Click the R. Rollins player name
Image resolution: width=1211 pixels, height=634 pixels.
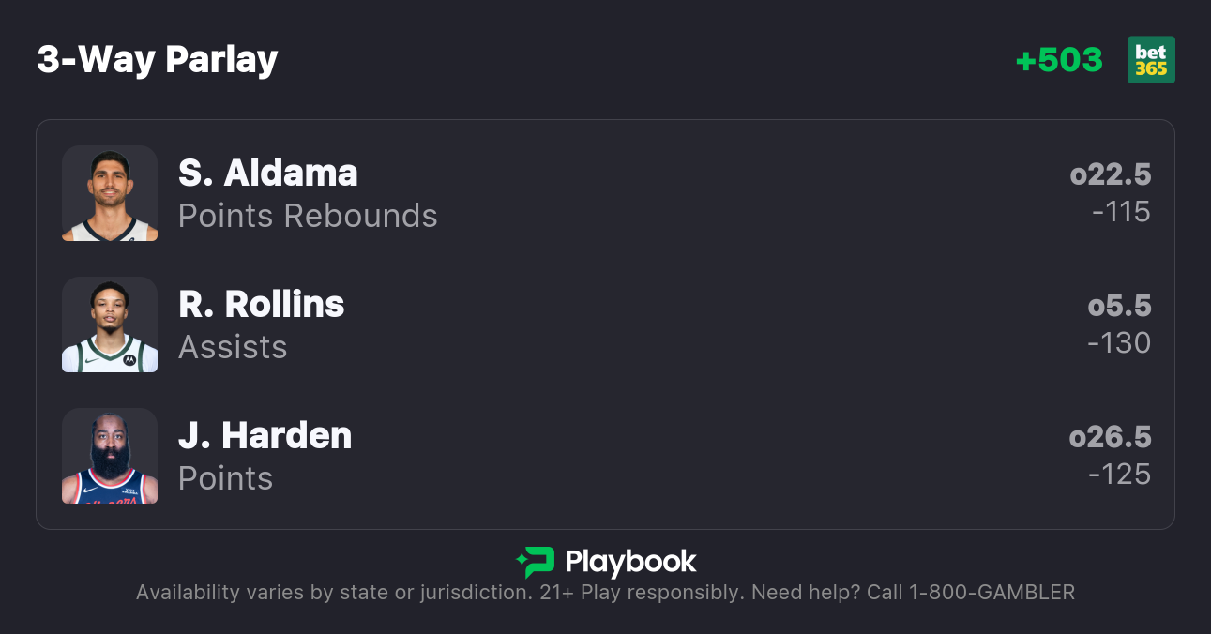[x=262, y=305]
